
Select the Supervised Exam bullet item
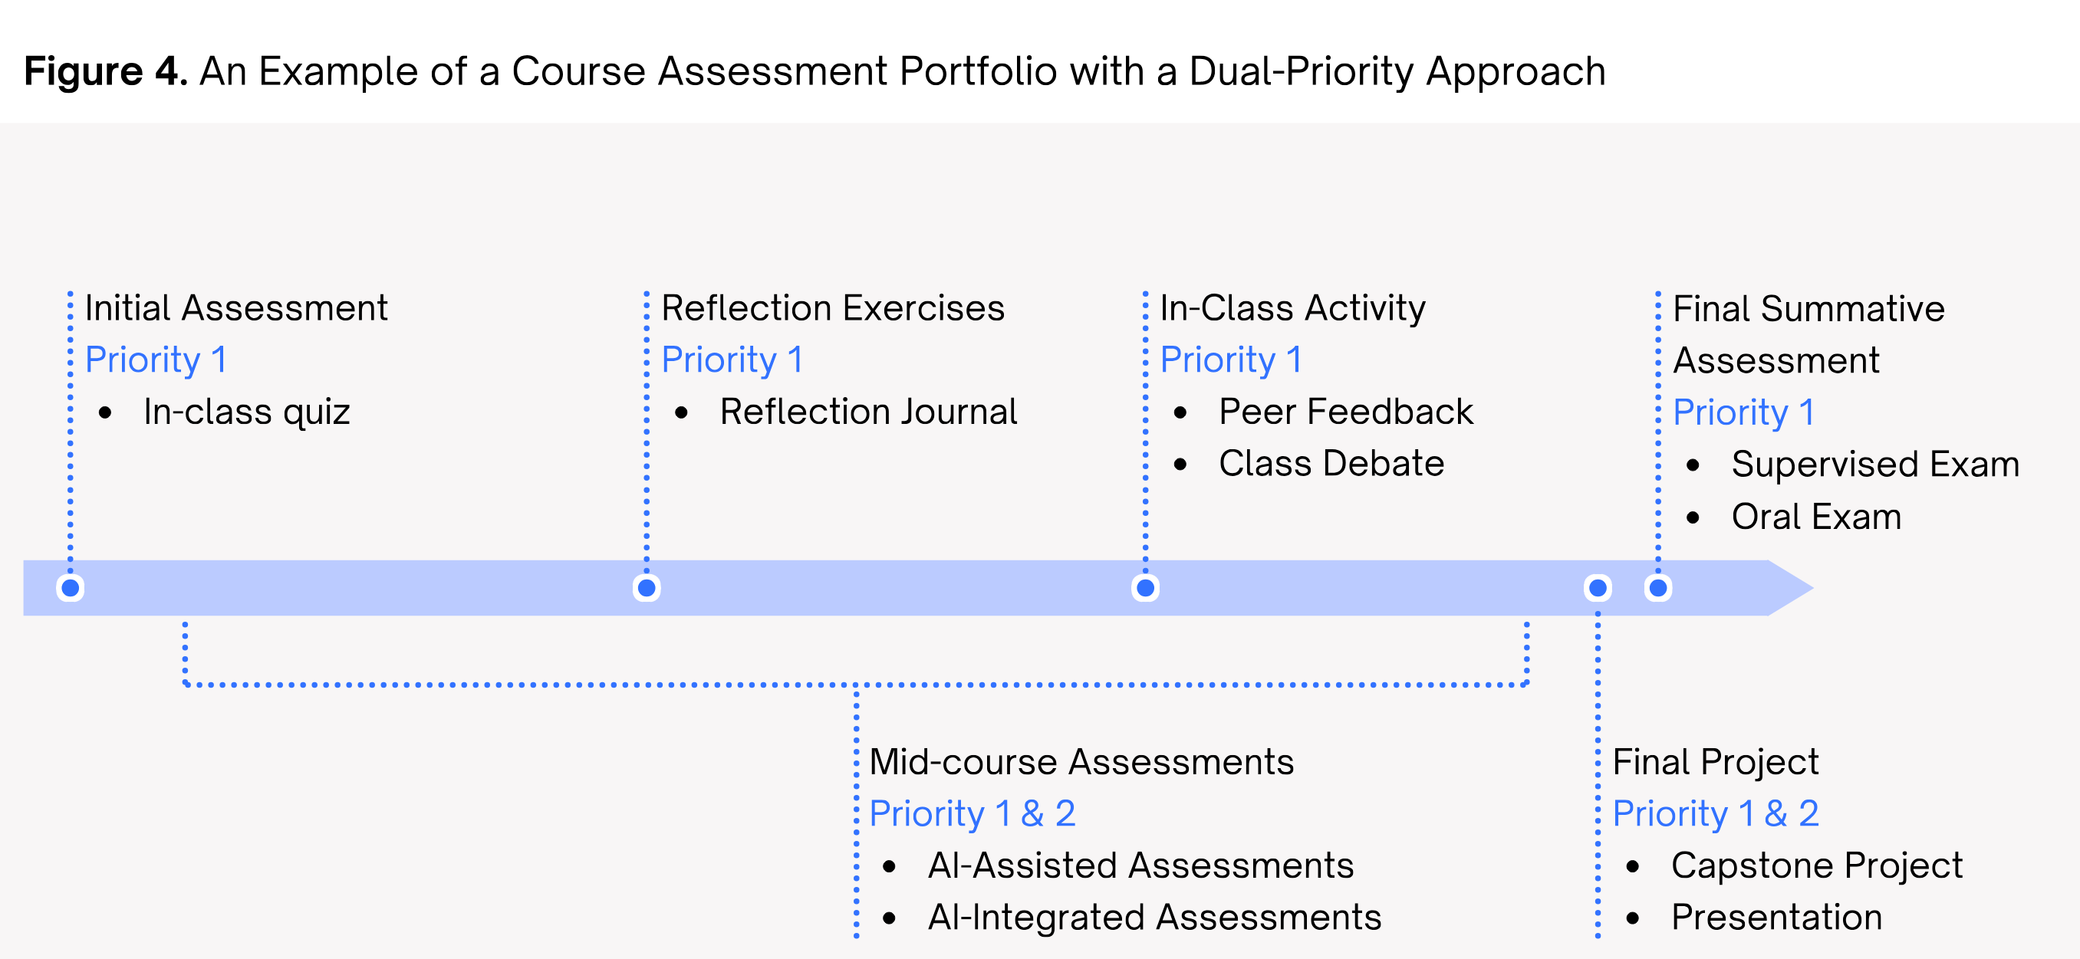[x=1875, y=465]
